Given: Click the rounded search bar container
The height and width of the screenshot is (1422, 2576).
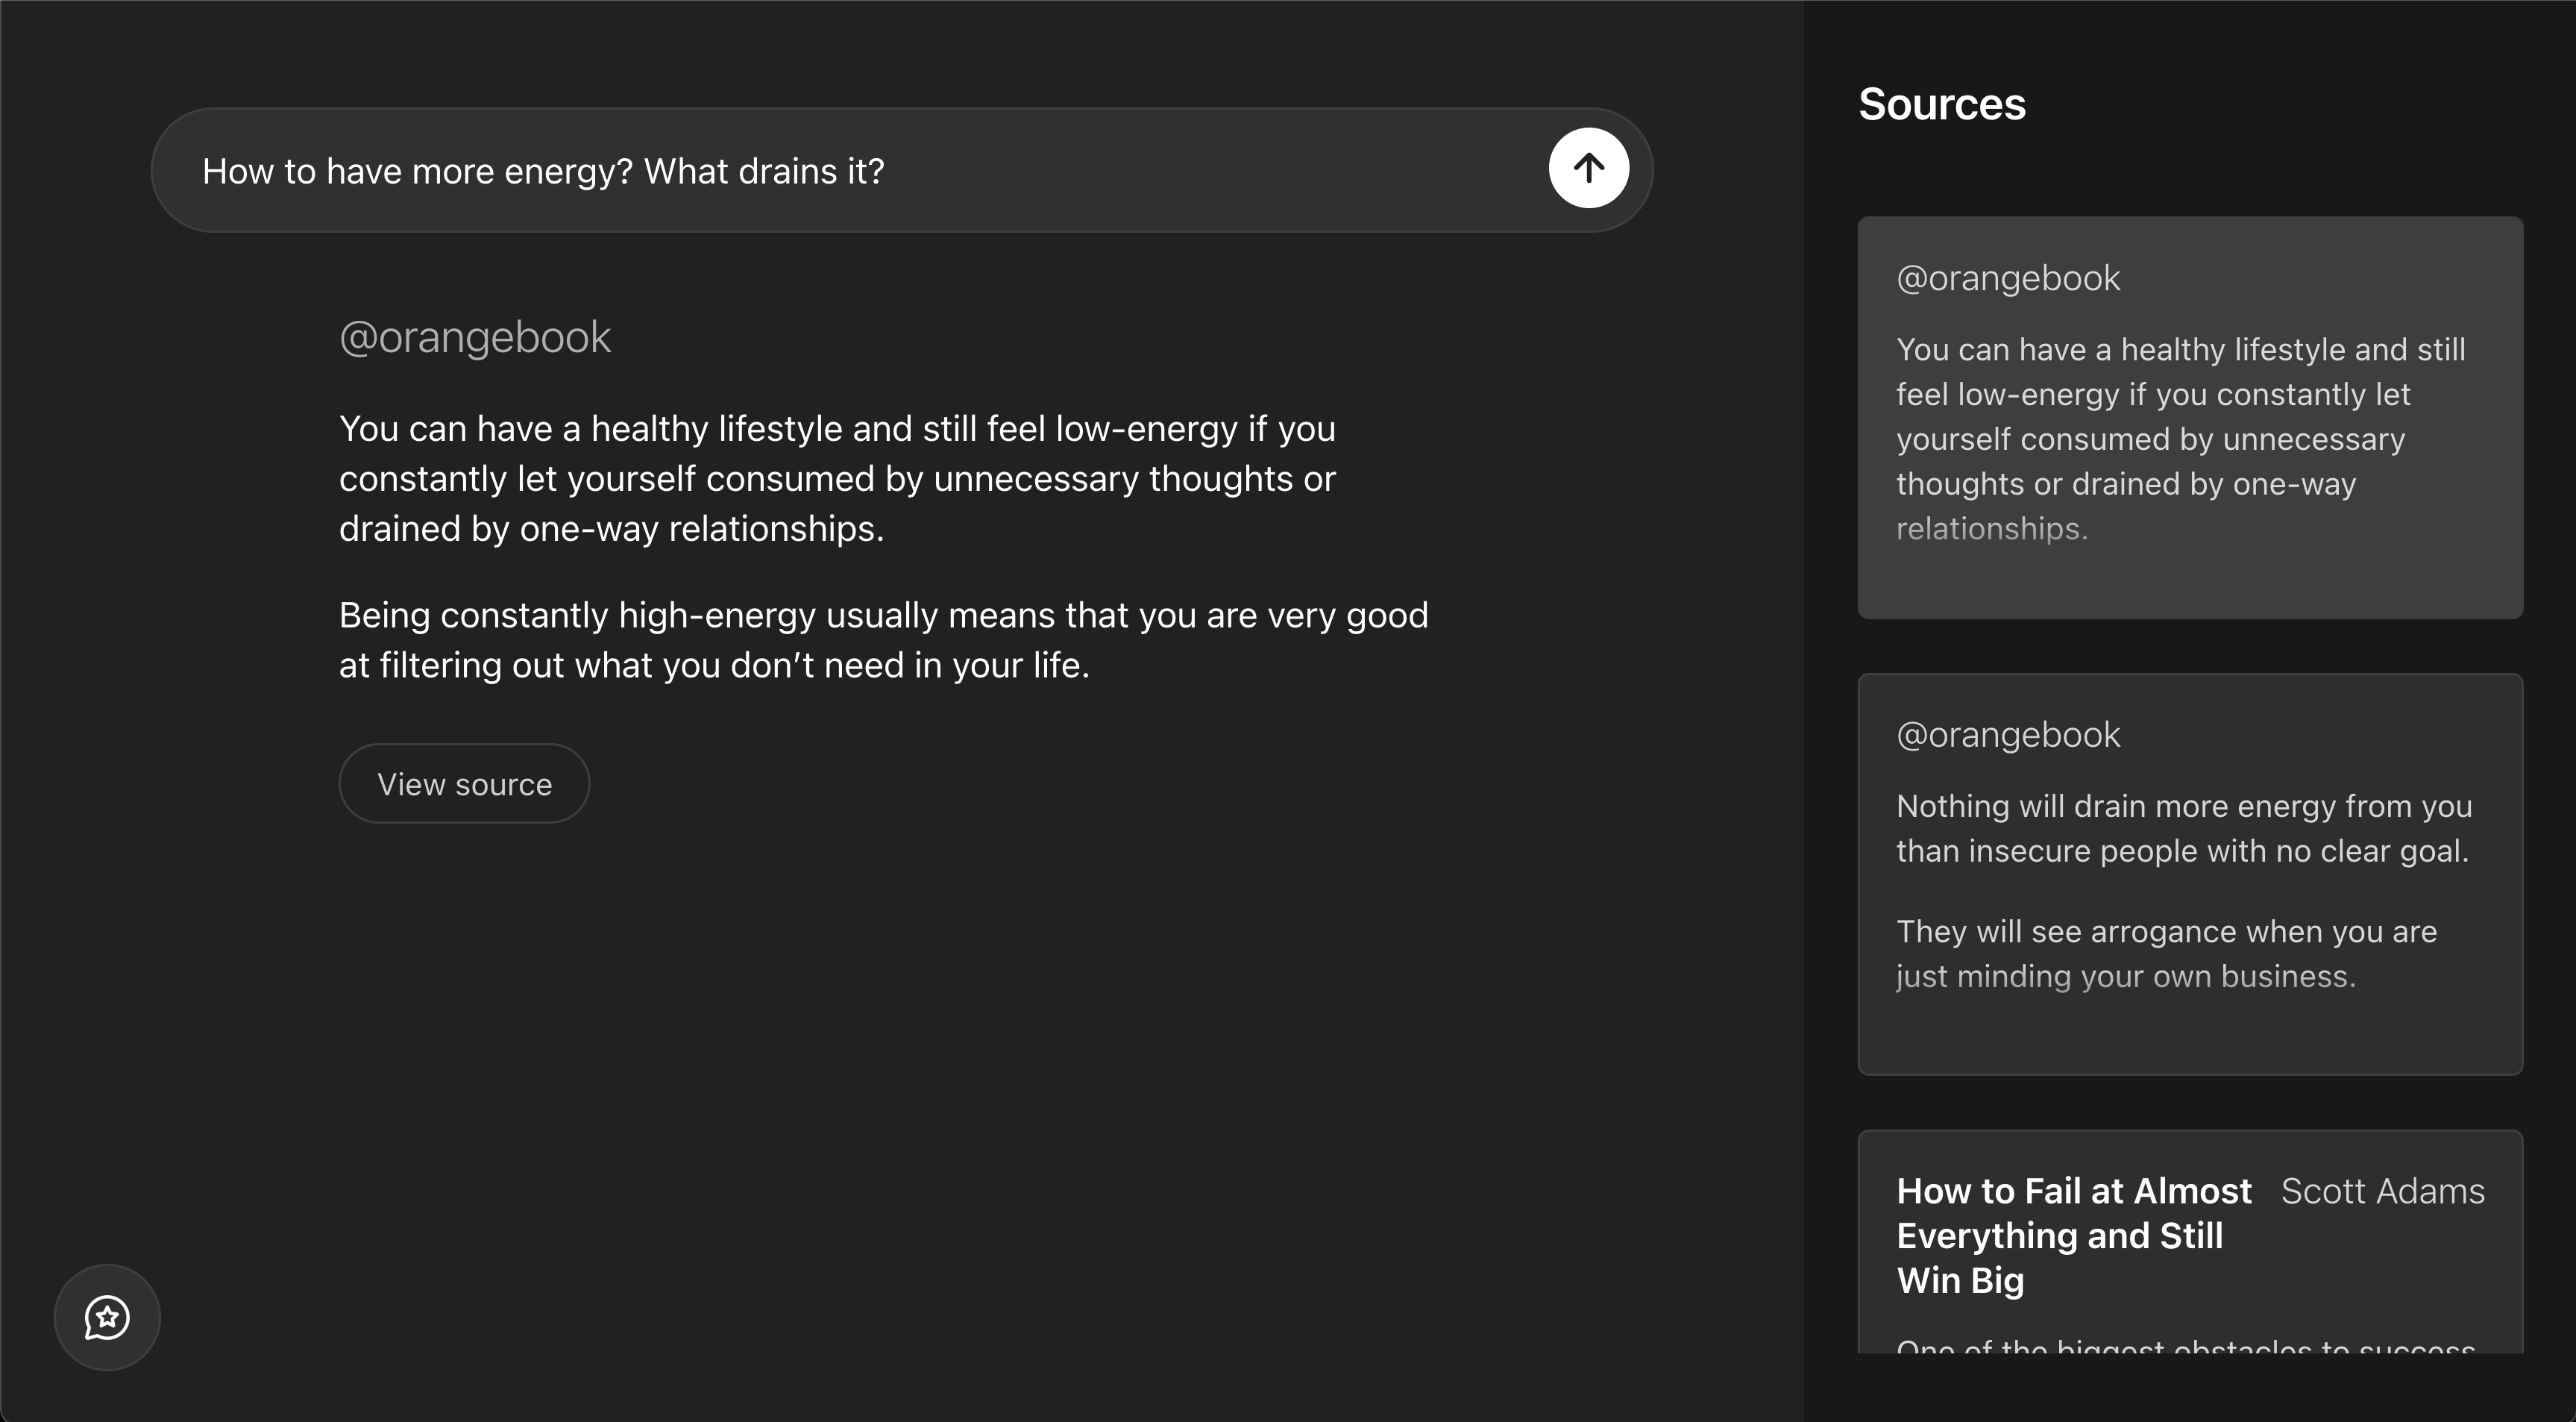Looking at the screenshot, I should point(900,170).
